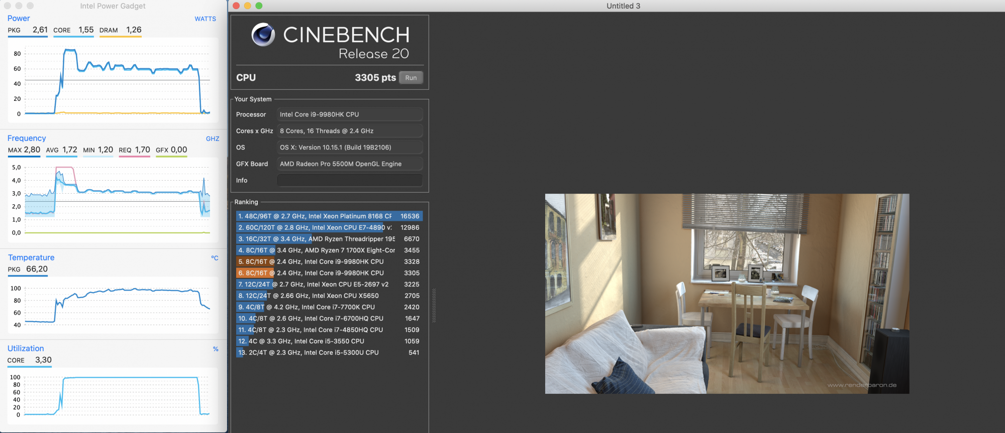Viewport: 1005px width, 433px height.
Task: Click the 3305 pts CPU score
Action: point(375,78)
